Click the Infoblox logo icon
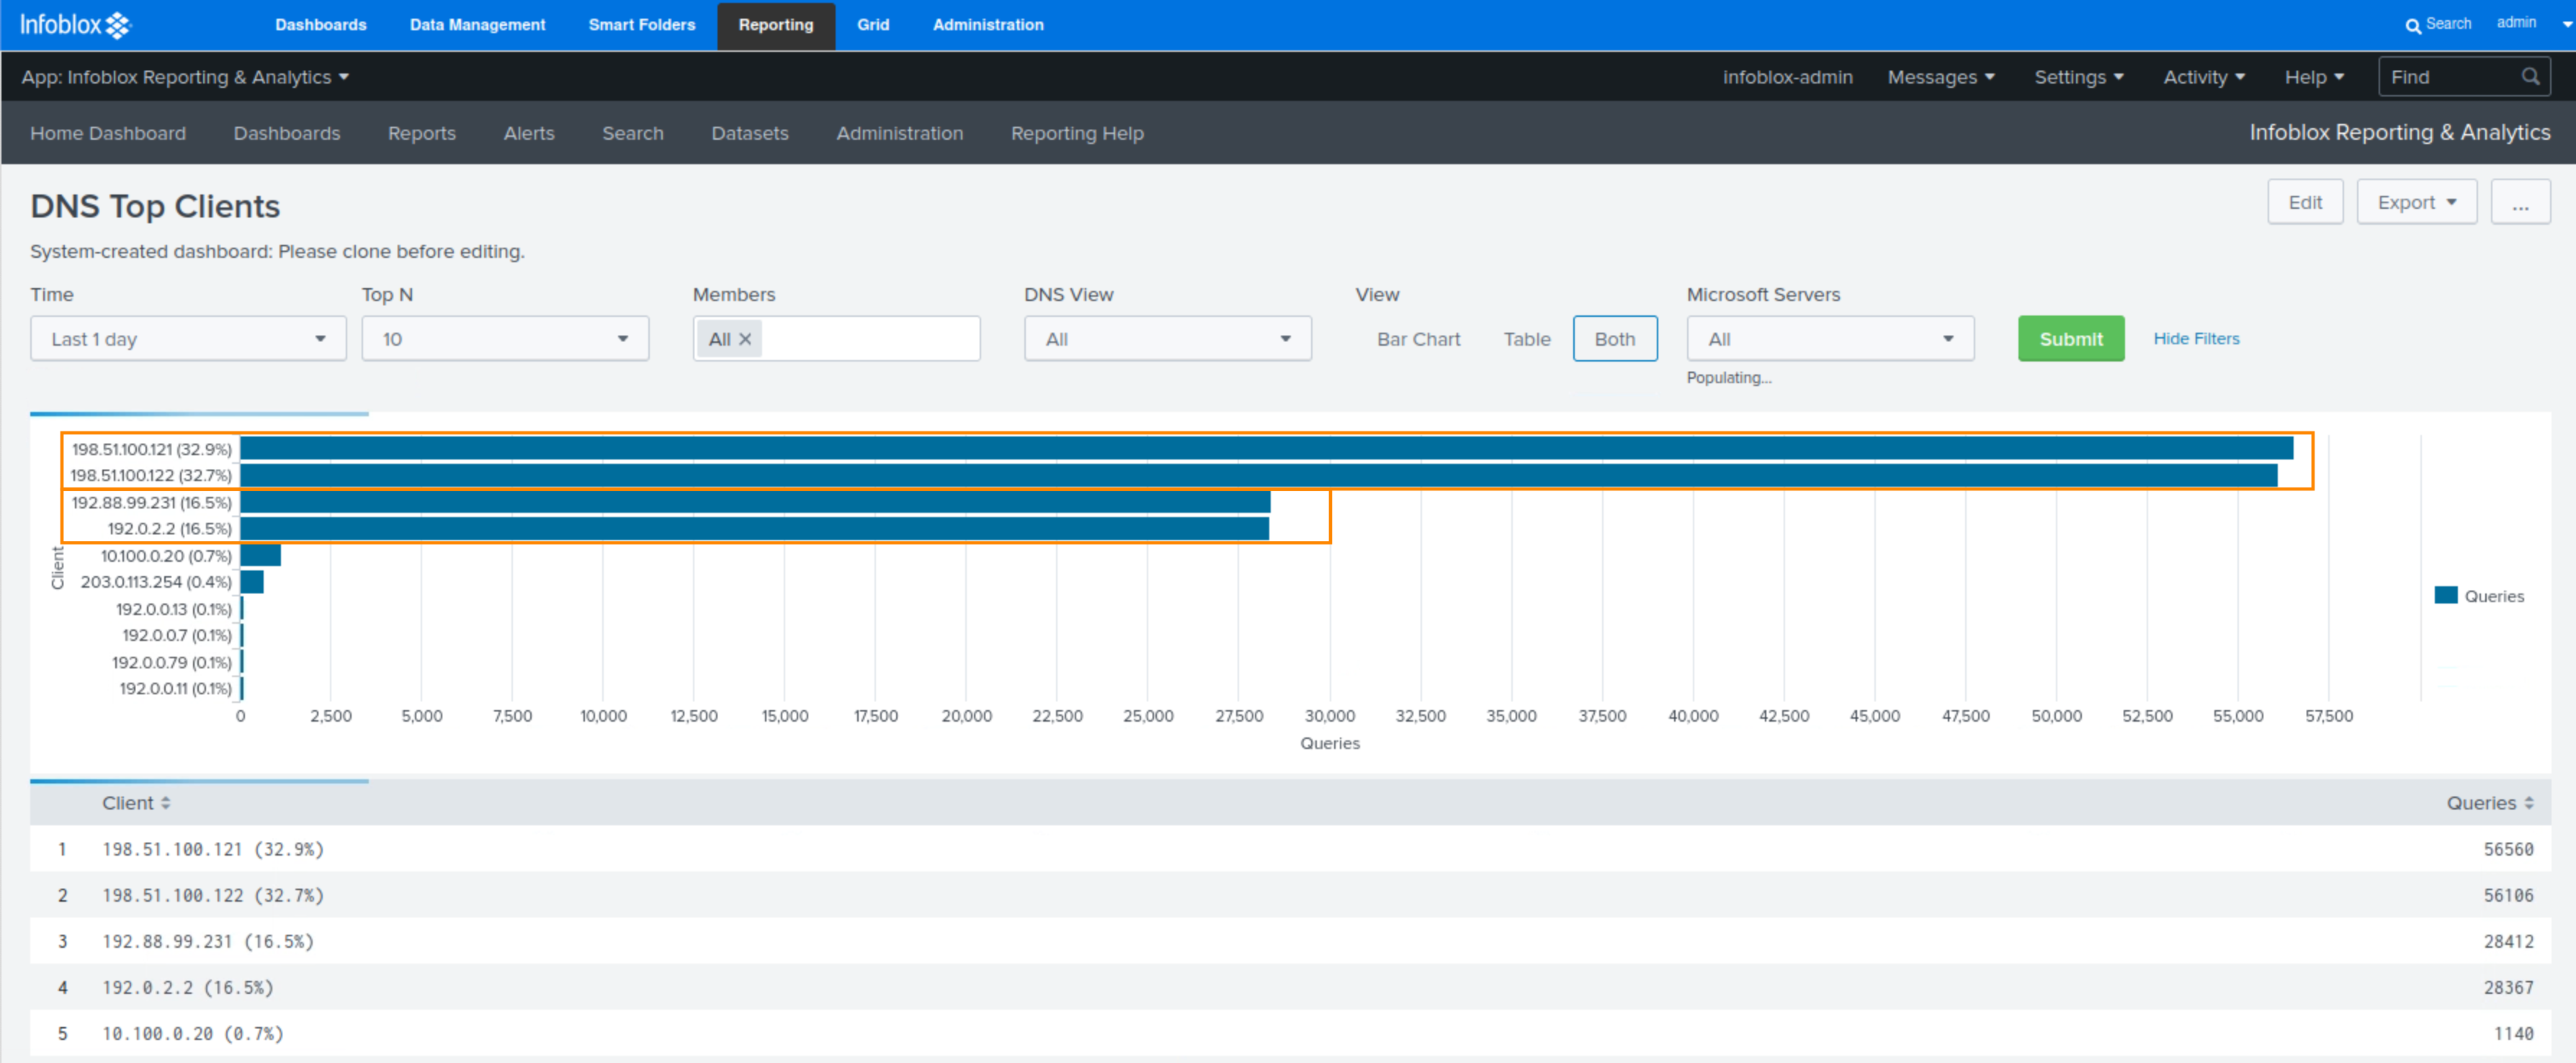This screenshot has height=1063, width=2576. click(x=117, y=25)
